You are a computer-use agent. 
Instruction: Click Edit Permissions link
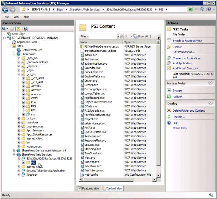[x=184, y=52]
